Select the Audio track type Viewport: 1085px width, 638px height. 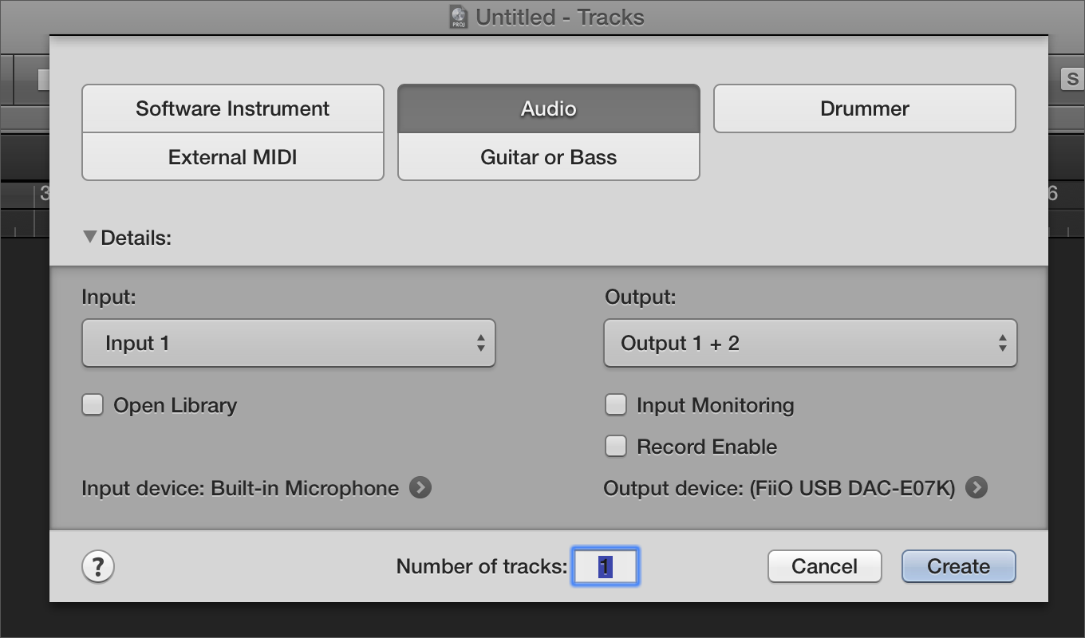[x=548, y=108]
